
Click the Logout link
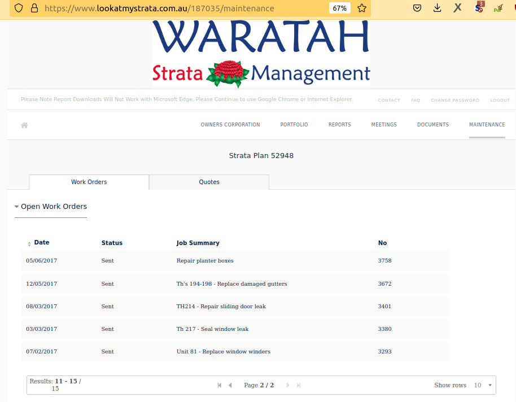coord(500,100)
